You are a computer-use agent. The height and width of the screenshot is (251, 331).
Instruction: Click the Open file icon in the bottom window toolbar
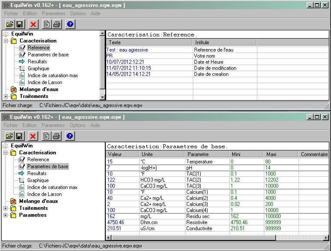[x=9, y=136]
